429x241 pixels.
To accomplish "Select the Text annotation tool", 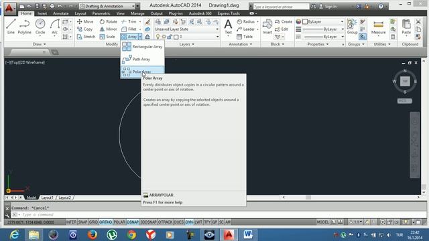I will (228, 27).
